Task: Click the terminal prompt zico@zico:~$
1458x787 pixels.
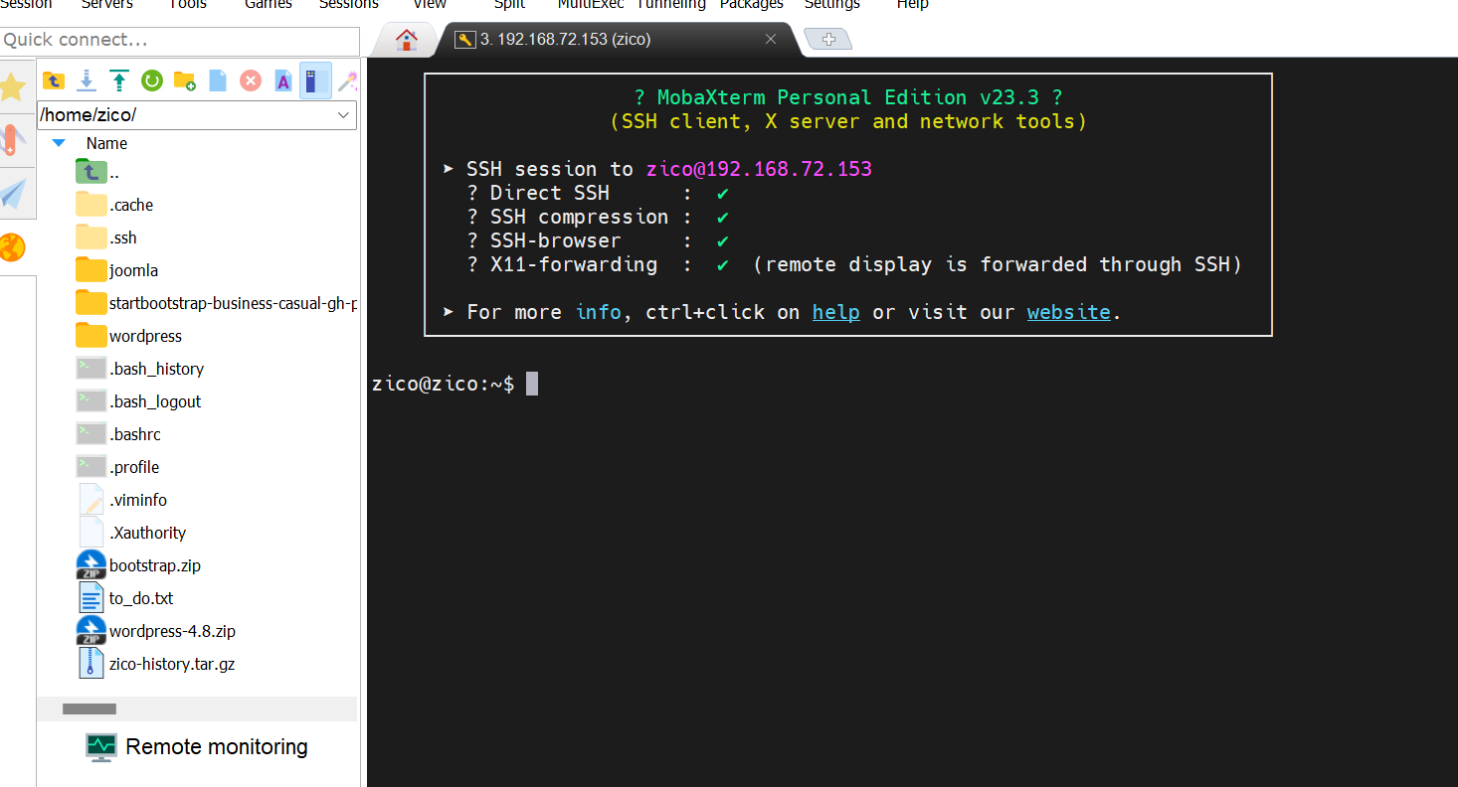Action: (x=444, y=384)
